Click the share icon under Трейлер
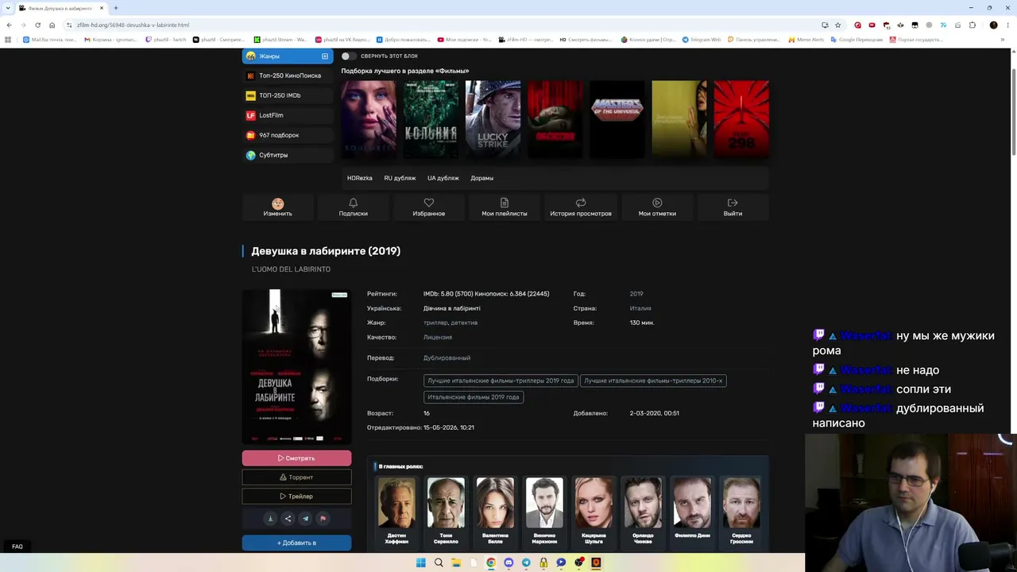 coord(288,519)
